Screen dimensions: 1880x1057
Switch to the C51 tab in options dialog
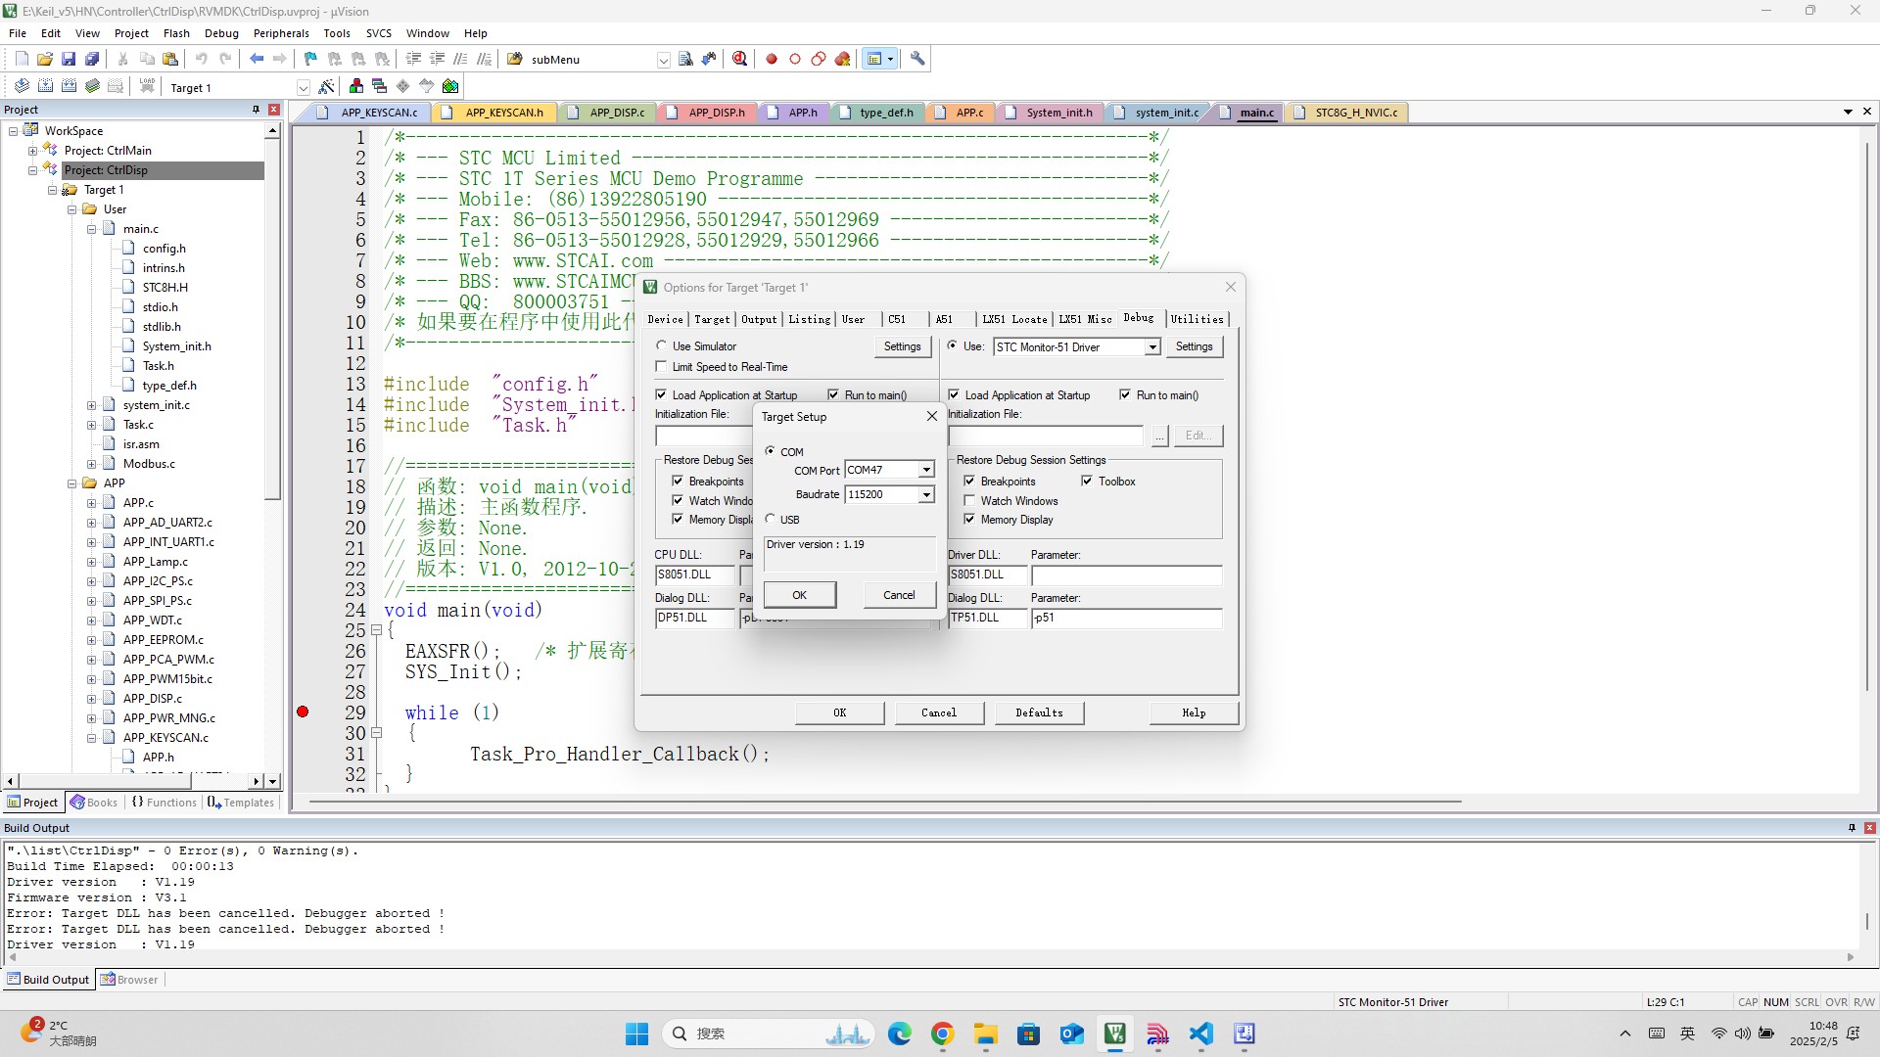(x=897, y=319)
